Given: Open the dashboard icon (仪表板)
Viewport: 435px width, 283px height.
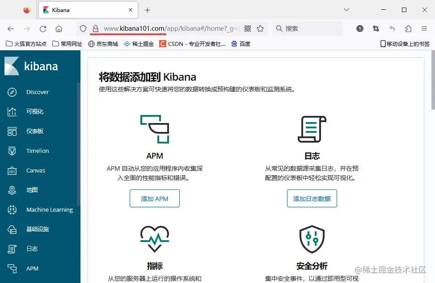Looking at the screenshot, I should 12,131.
